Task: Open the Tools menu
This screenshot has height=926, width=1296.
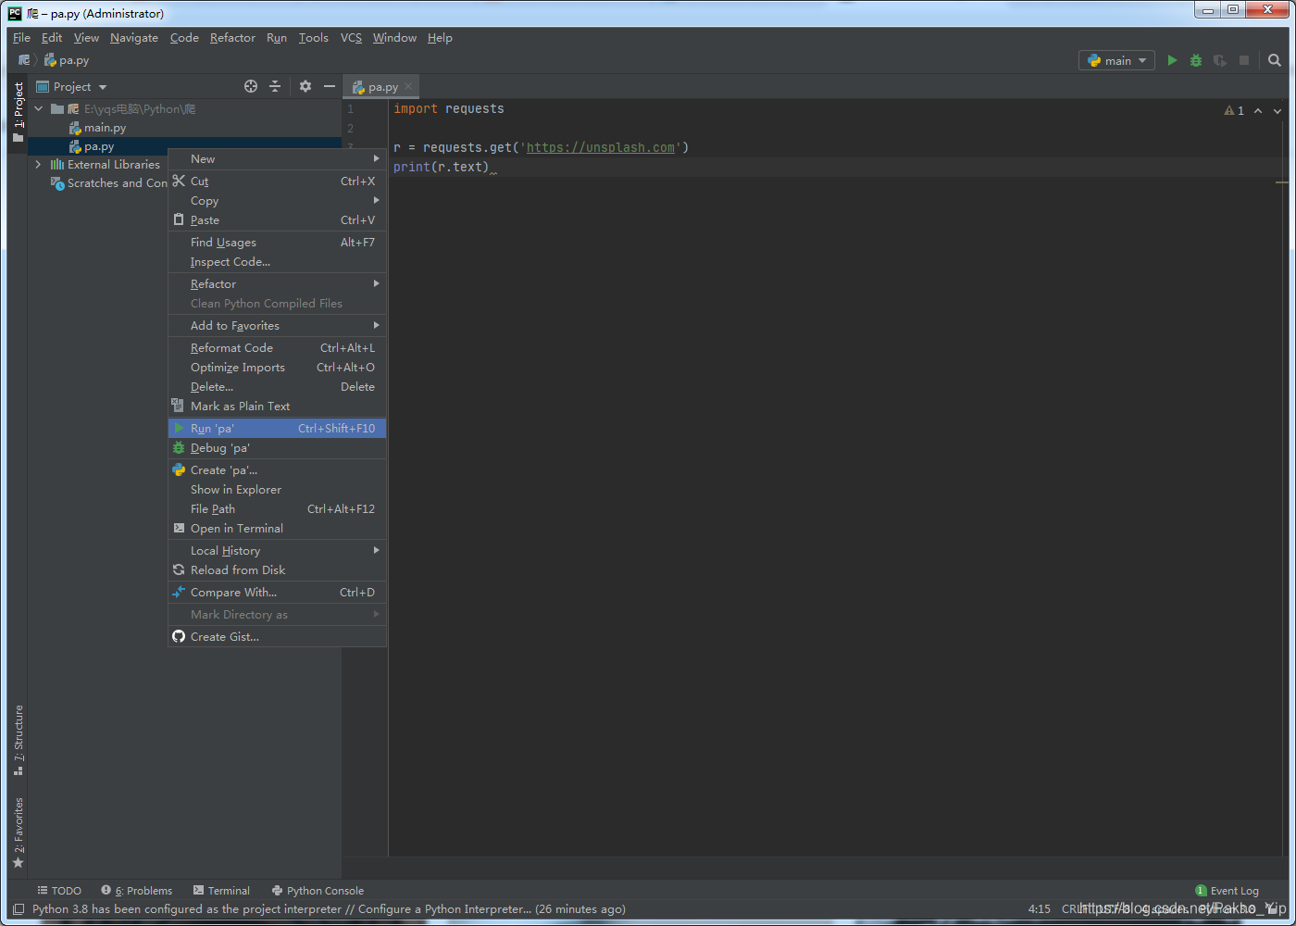Action: click(x=313, y=38)
